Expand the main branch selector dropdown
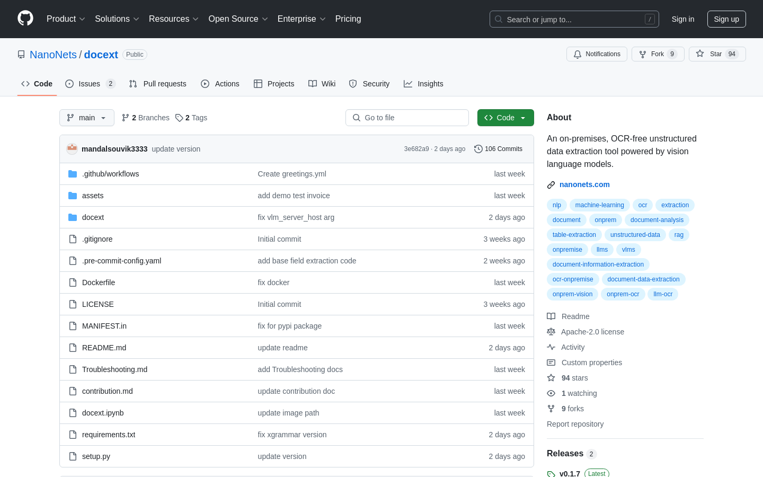The height and width of the screenshot is (477, 763). click(x=87, y=118)
